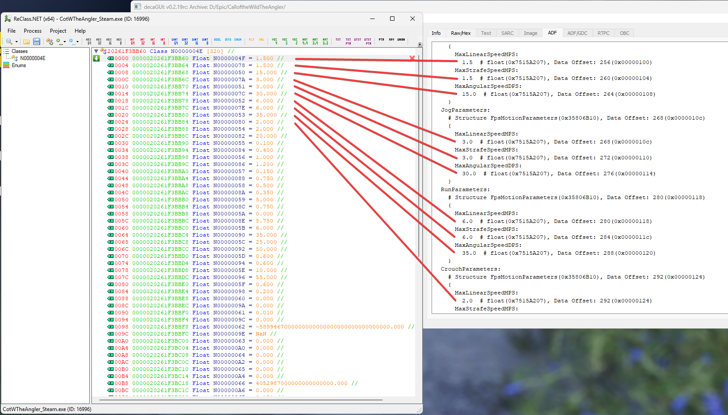Select the blue UINT 32 node type
Image resolution: width=728 pixels, height=415 pixels.
185,41
